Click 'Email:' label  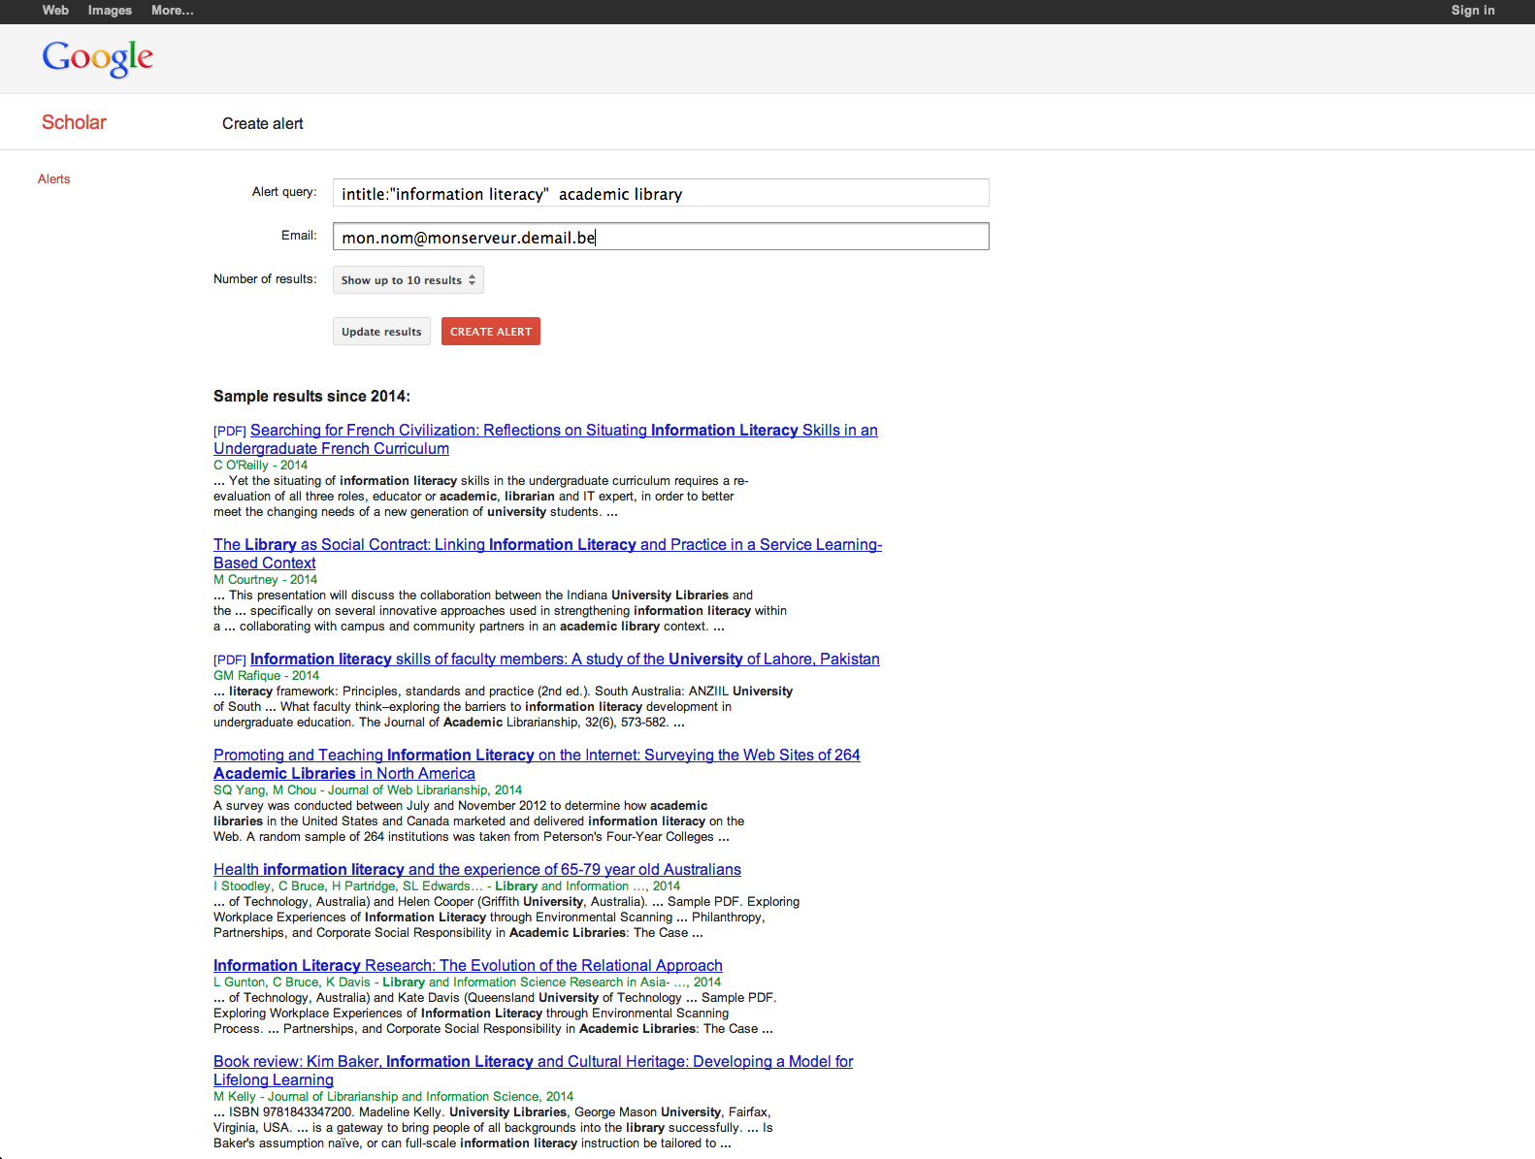point(299,236)
